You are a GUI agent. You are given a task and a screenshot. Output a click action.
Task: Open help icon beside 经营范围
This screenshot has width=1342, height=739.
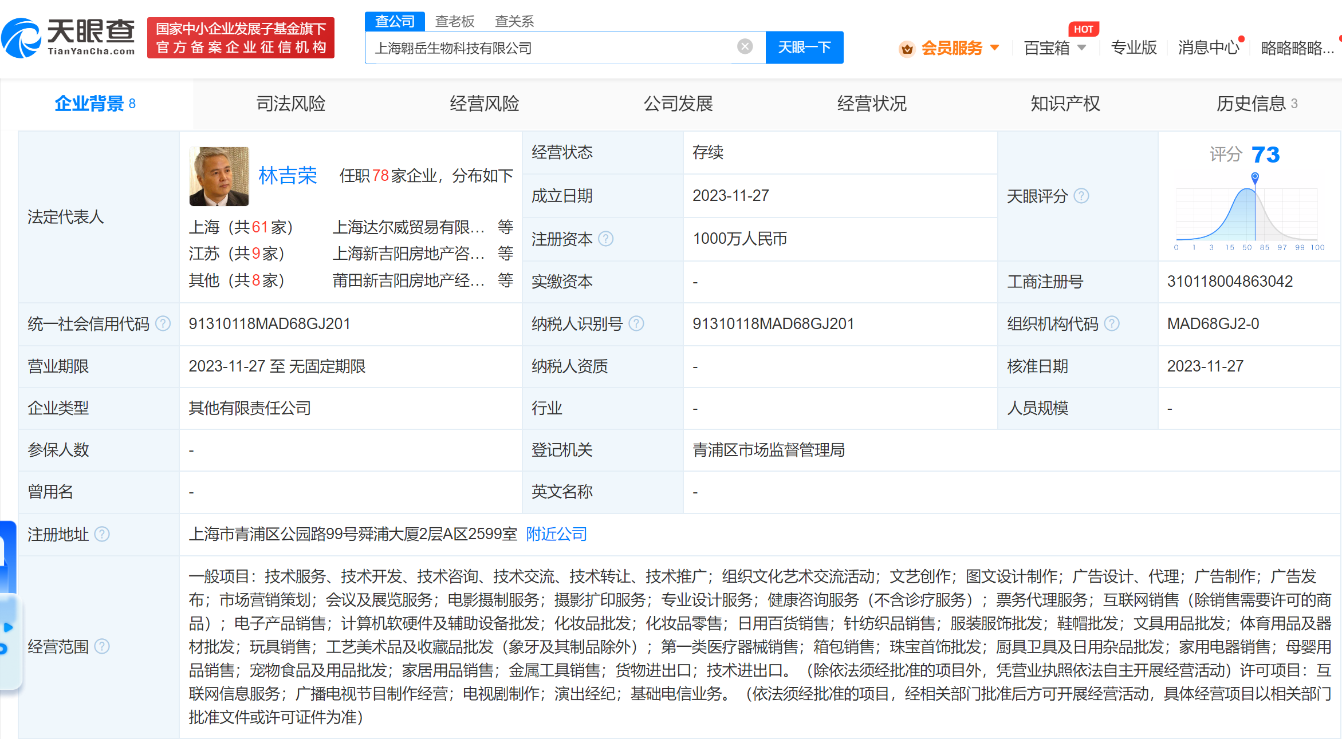coord(102,646)
